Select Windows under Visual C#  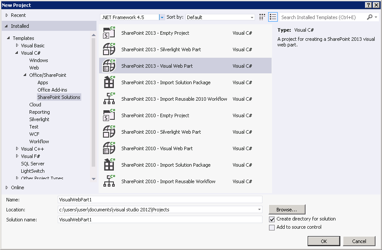pos(39,60)
